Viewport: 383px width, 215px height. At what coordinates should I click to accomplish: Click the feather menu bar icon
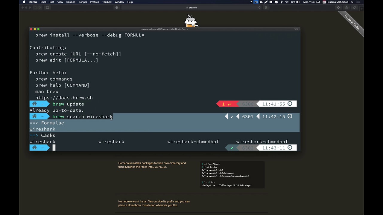[266, 2]
